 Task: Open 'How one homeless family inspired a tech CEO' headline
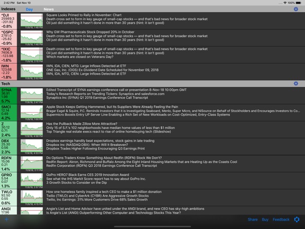pyautogui.click(x=104, y=192)
